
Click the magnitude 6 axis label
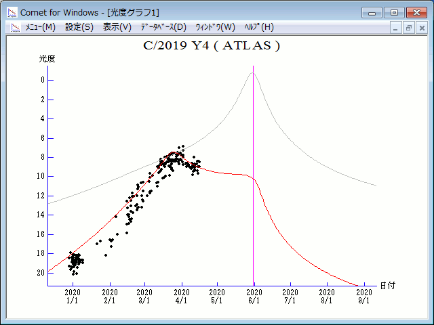(43, 138)
